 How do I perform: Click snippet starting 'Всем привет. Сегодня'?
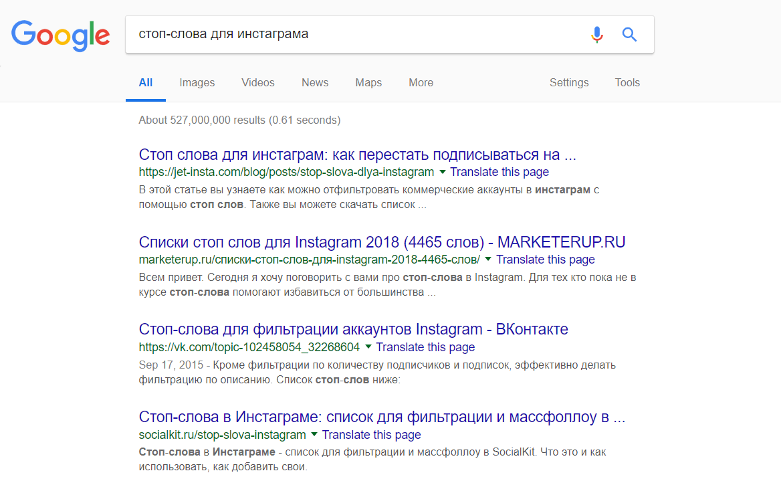click(x=388, y=284)
